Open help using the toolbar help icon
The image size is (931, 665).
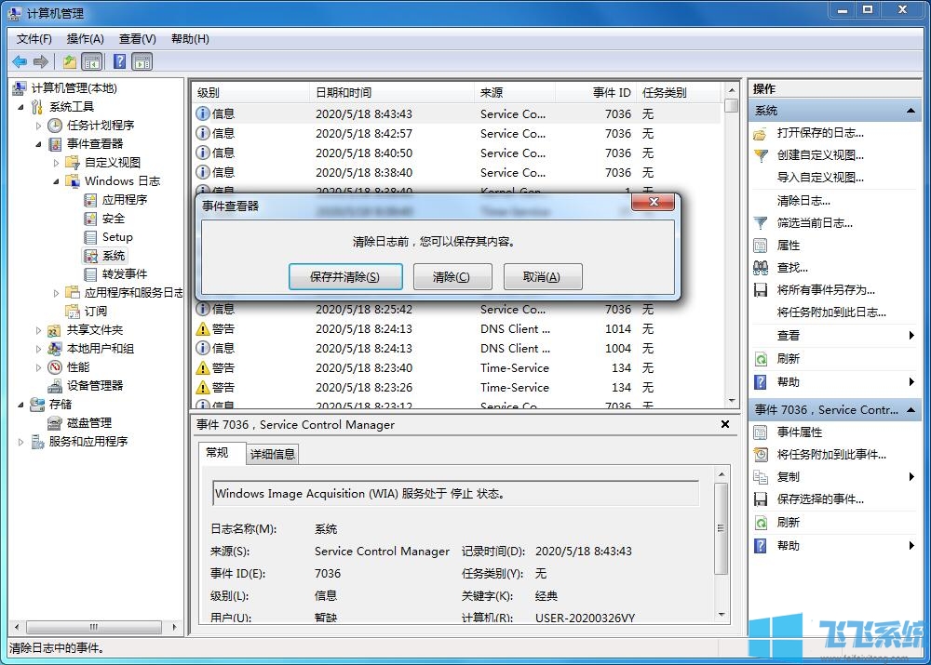pos(118,61)
